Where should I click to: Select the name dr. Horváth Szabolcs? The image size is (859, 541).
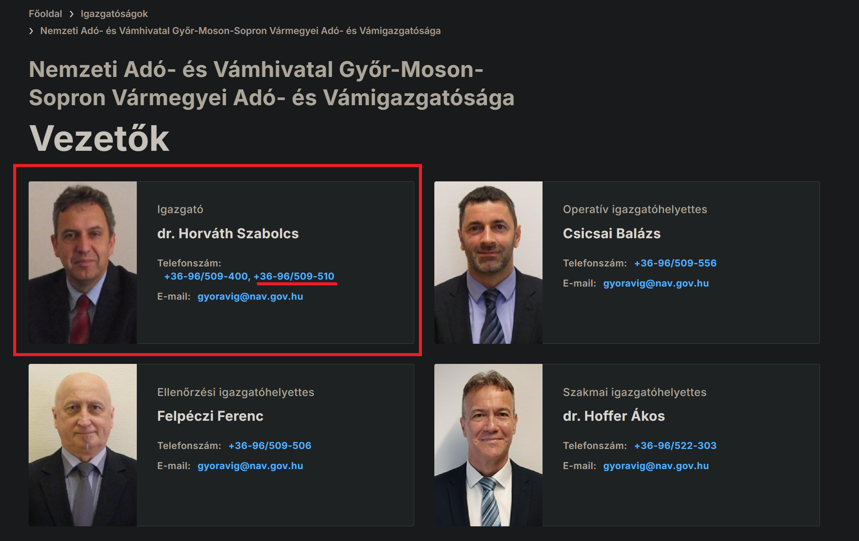pos(228,234)
